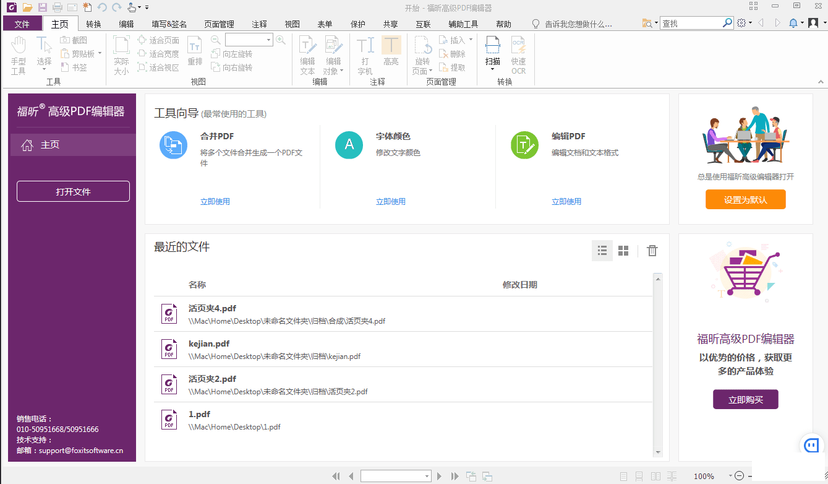This screenshot has width=828, height=484.
Task: Click Extract pages (提取) icon
Action: 452,67
